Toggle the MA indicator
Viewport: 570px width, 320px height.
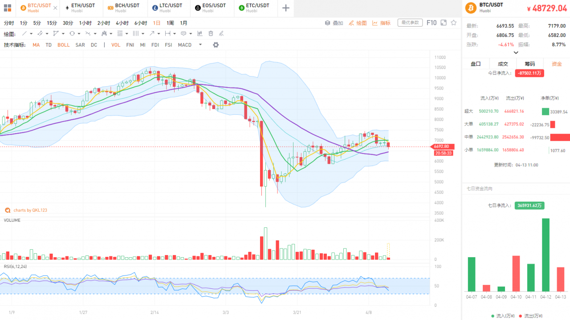click(x=36, y=45)
